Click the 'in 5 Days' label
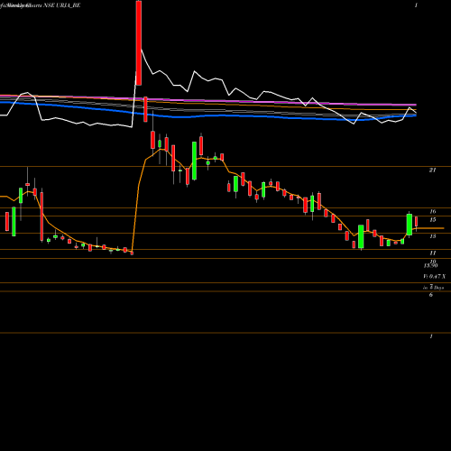Image resolution: width=451 pixels, height=451 pixels. coord(433,288)
